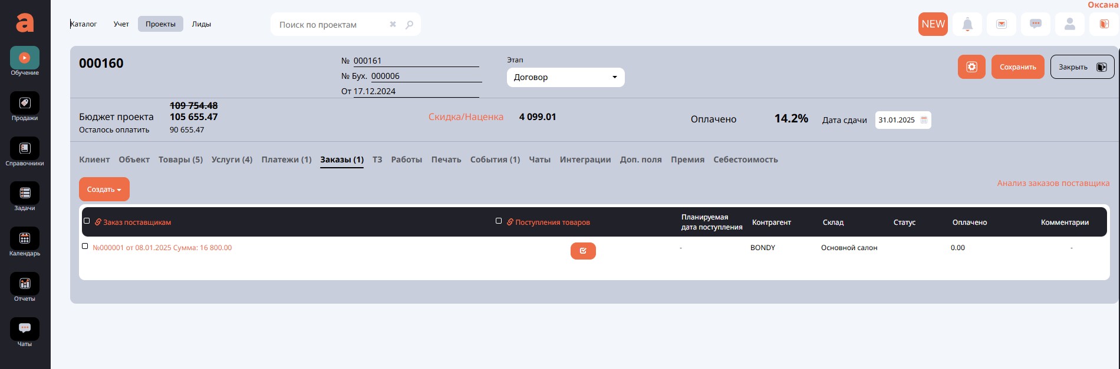Tick the Поступления товаров header checkbox
The image size is (1120, 369).
[x=499, y=221]
